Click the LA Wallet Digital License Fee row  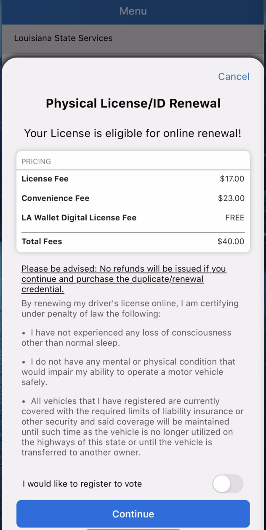click(x=133, y=218)
